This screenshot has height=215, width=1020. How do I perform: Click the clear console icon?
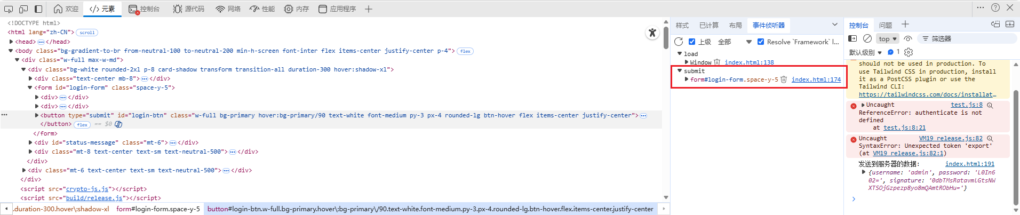pos(867,38)
